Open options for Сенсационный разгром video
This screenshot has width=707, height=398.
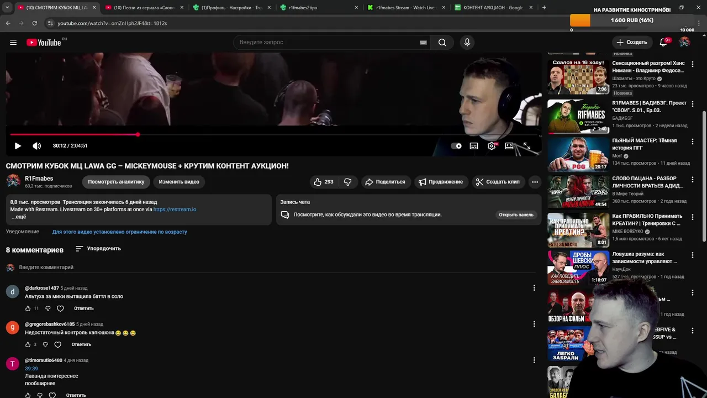point(693,64)
